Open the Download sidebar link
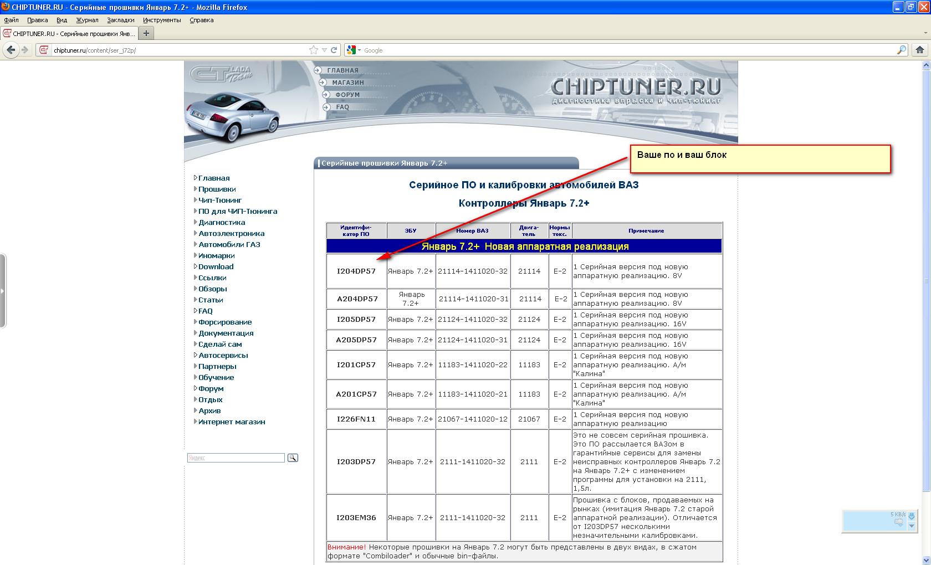Viewport: 931px width, 565px height. [x=216, y=266]
